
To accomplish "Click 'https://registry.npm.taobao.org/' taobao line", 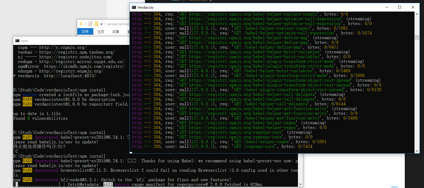I will (66, 52).
